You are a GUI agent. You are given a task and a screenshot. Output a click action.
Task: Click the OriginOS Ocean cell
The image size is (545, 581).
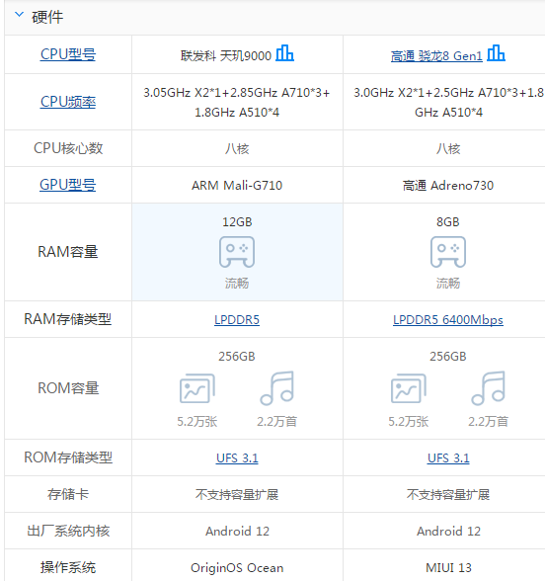[237, 567]
